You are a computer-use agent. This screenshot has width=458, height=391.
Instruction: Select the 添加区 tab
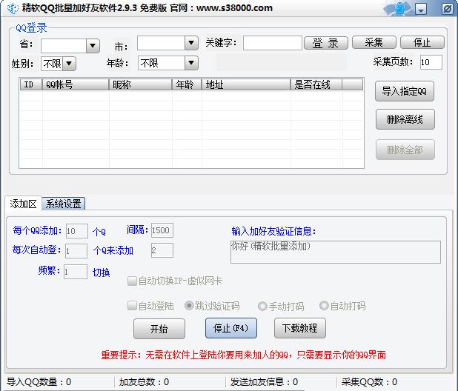coord(22,204)
